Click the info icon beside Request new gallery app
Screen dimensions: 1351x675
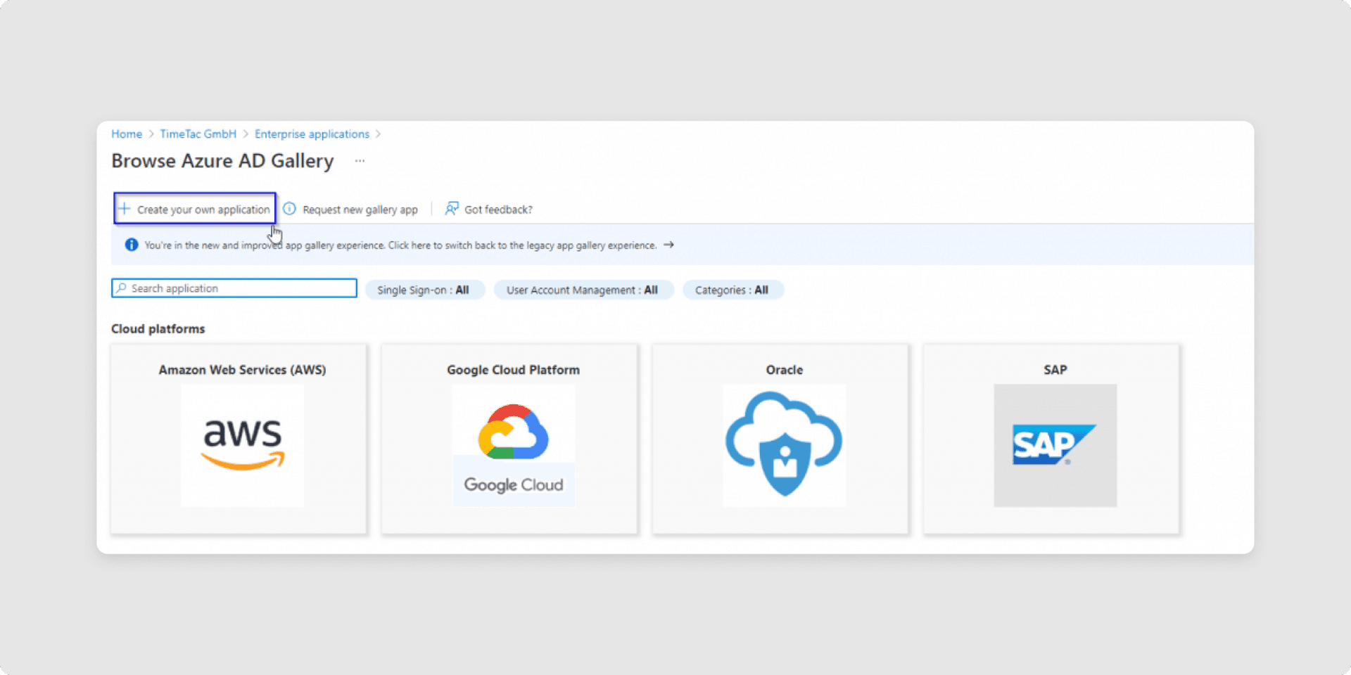point(289,209)
